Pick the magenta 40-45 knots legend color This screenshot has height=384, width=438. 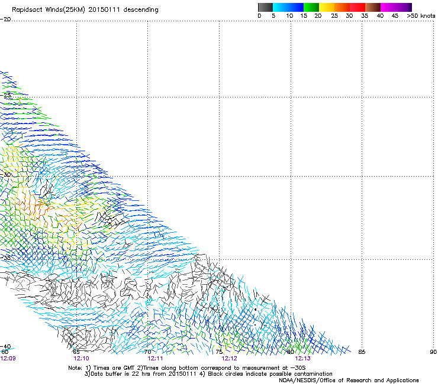click(388, 7)
